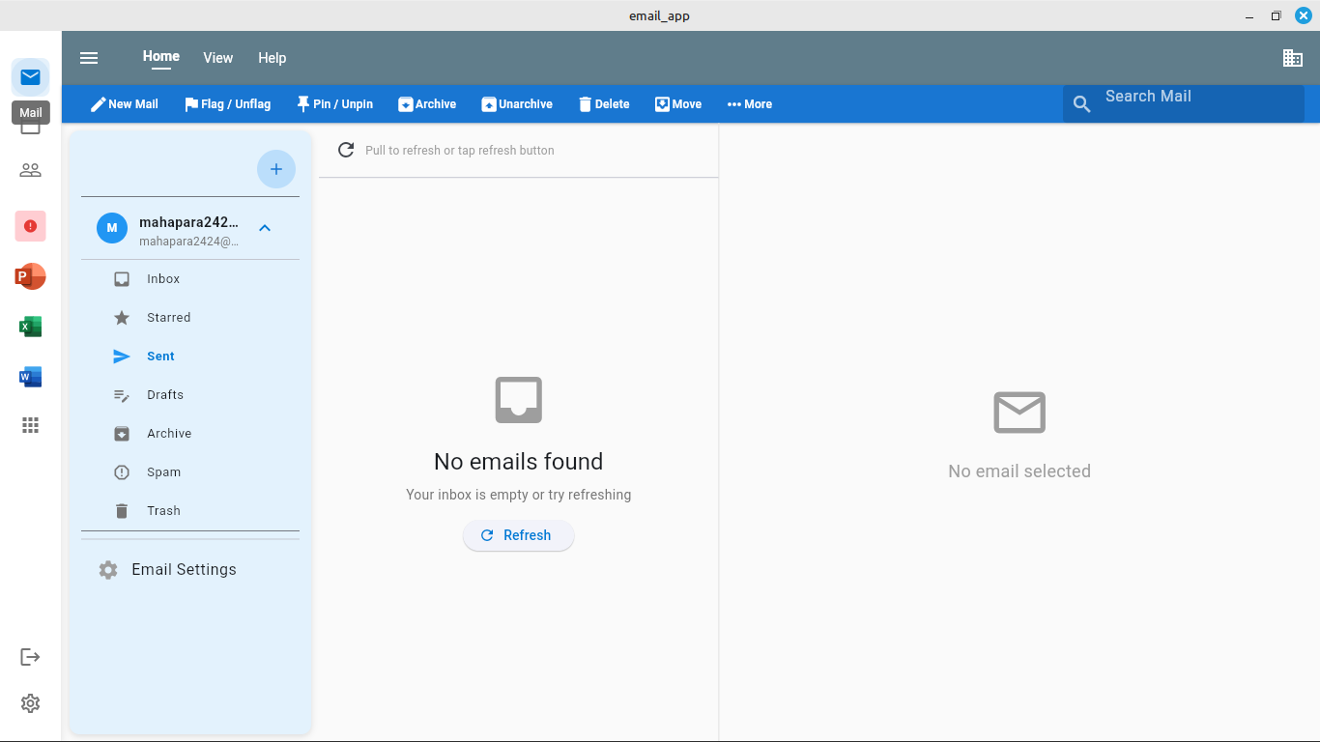Image resolution: width=1320 pixels, height=742 pixels.
Task: Collapse the mahapara2424 account folder list
Action: tap(265, 228)
